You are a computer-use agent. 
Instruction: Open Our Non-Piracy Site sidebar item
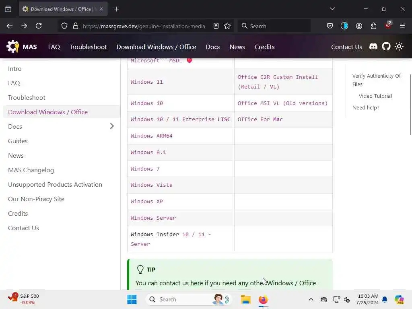coord(36,199)
